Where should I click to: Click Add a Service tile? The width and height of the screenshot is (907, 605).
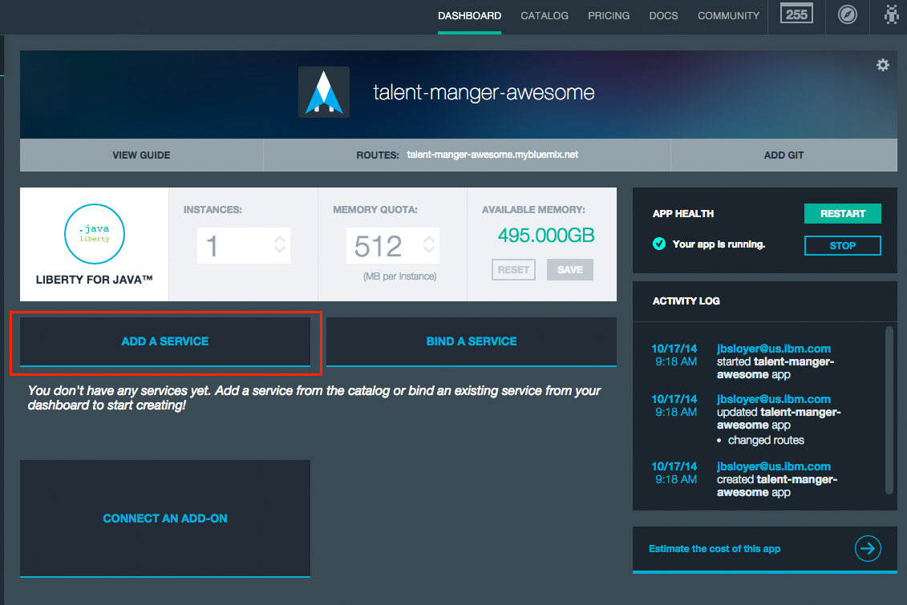coord(165,341)
